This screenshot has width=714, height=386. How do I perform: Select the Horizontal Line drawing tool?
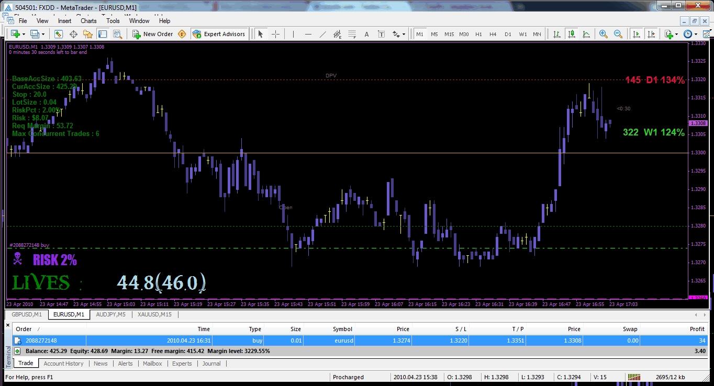click(x=308, y=34)
